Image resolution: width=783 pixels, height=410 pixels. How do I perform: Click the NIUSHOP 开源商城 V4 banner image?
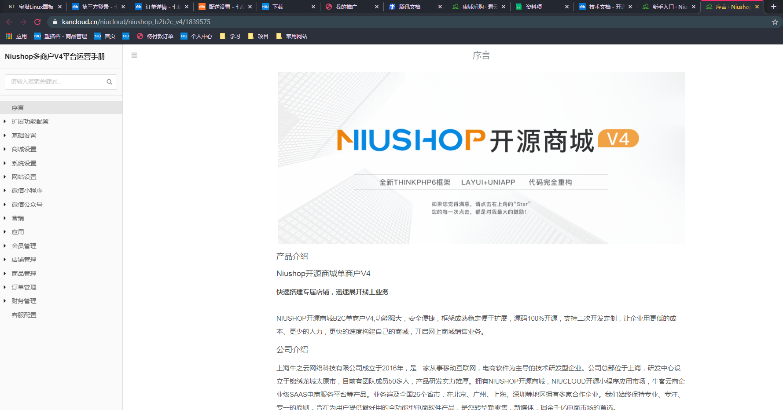coord(481,157)
